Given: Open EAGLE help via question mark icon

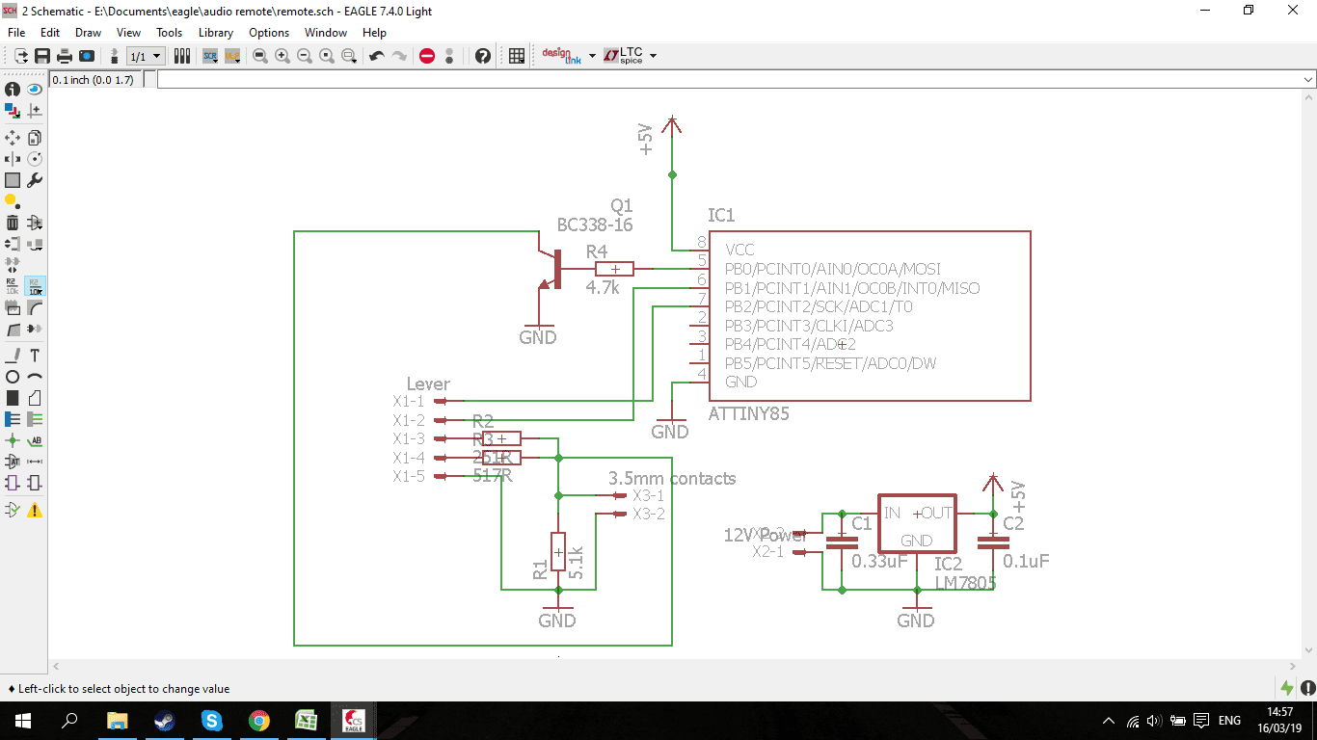Looking at the screenshot, I should tap(483, 56).
